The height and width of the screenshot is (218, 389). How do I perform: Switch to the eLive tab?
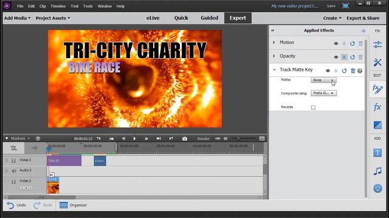pyautogui.click(x=153, y=18)
